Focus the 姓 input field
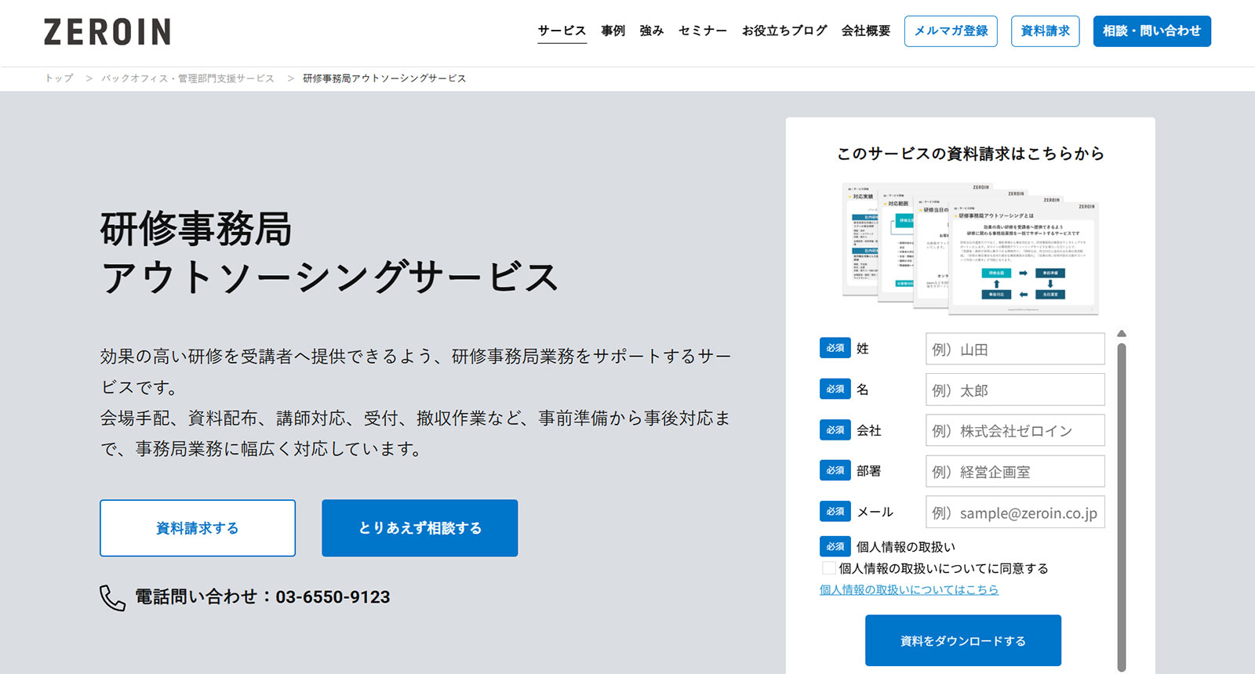1255x674 pixels. coord(1015,349)
